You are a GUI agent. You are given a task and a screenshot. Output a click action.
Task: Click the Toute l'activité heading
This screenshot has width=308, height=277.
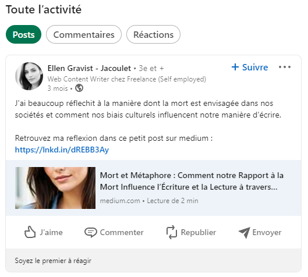pos(44,9)
